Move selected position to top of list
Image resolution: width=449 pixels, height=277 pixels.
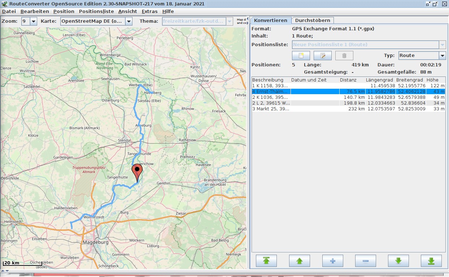(x=266, y=261)
